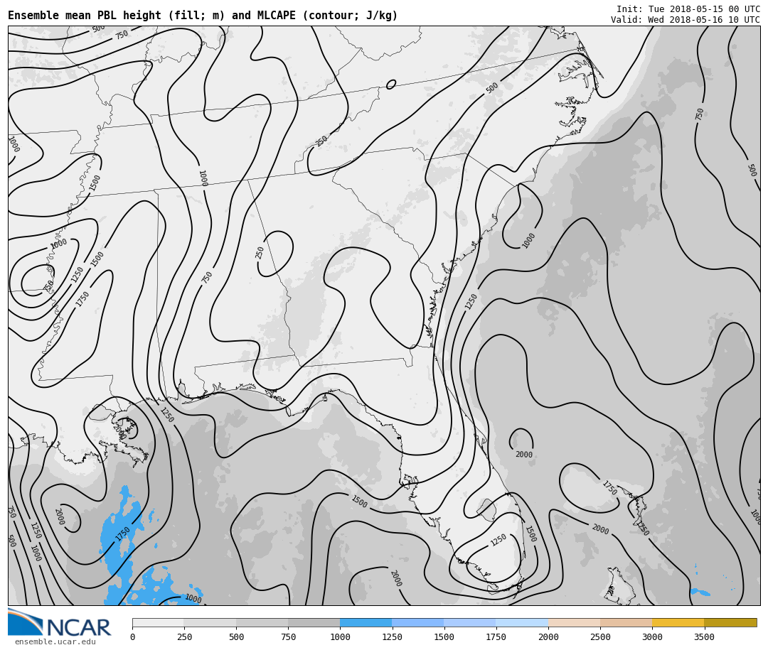This screenshot has width=768, height=650.
Task: Click the colorbar tick label 1250
Action: pyautogui.click(x=393, y=637)
